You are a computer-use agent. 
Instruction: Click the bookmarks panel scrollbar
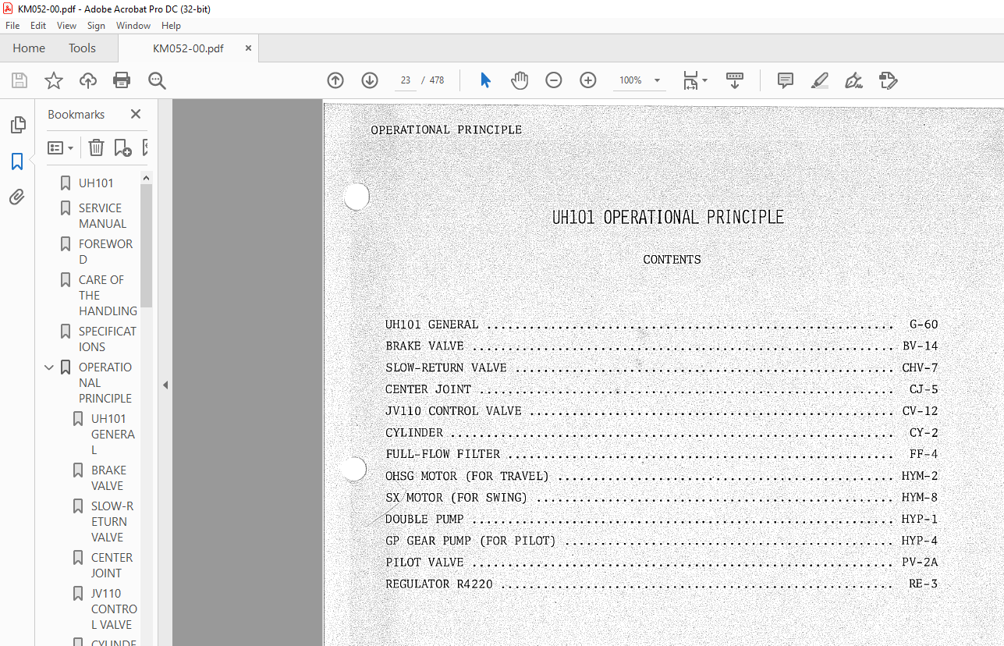click(x=146, y=247)
